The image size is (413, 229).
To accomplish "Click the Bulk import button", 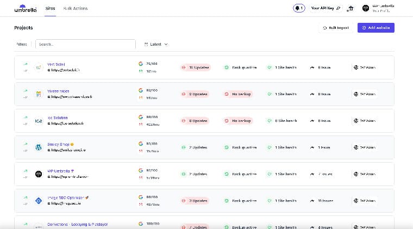I will (x=335, y=28).
